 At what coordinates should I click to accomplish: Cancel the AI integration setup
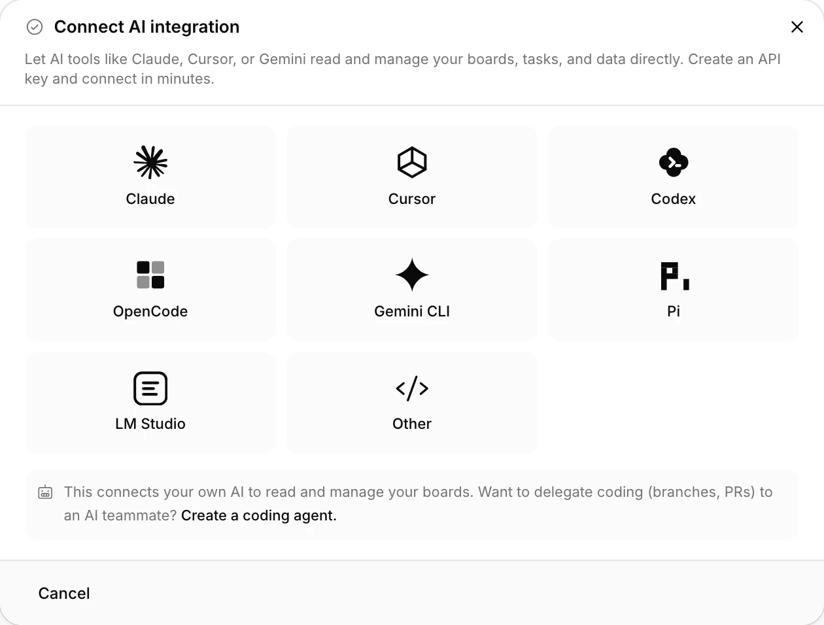(64, 593)
